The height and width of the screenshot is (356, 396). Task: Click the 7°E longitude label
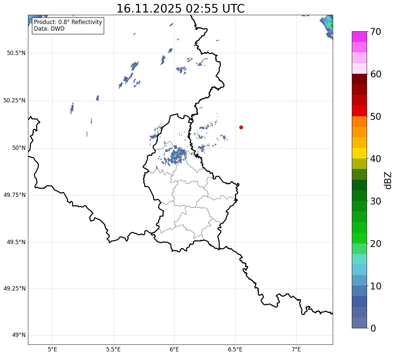coord(296,349)
